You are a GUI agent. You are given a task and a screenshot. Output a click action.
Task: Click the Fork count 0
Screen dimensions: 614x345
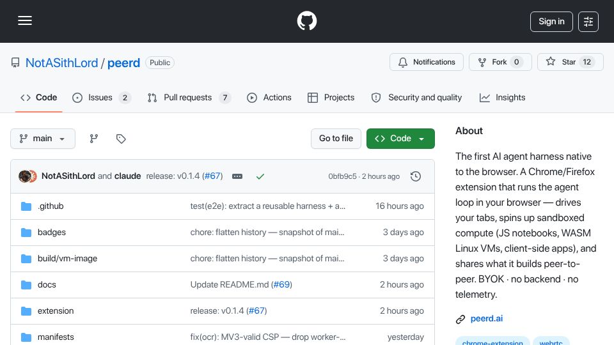tap(517, 62)
